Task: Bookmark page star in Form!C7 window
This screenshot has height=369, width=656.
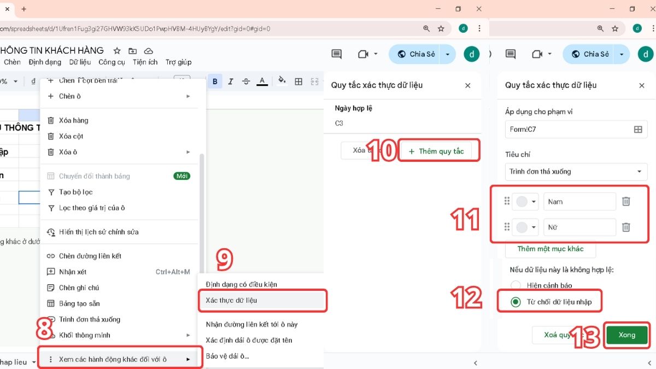Action: 615,28
